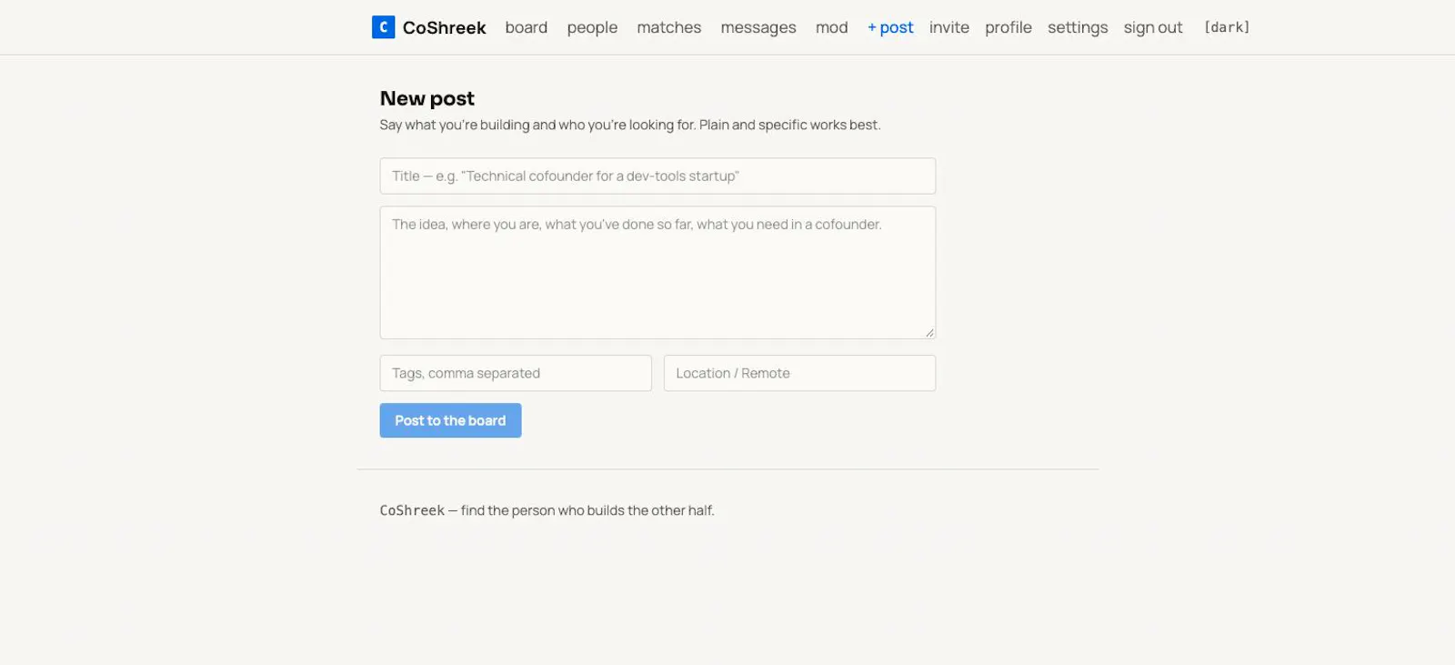Select the + post nav link
Screen dimensions: 1455x665
point(890,27)
